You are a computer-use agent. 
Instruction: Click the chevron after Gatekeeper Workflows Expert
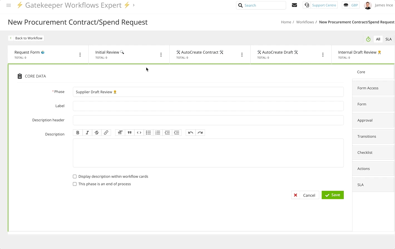[x=134, y=5]
